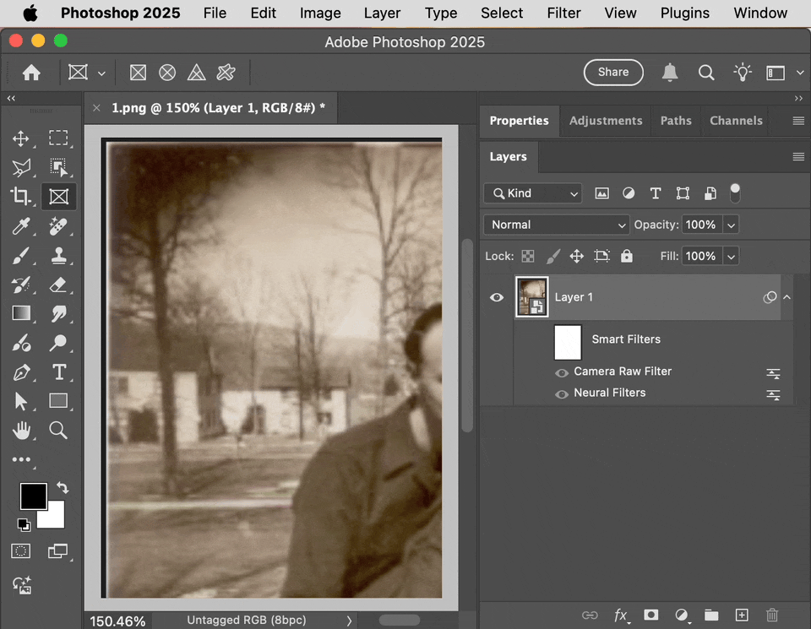The image size is (811, 629).
Task: Open the Discover lightbulb panel
Action: pyautogui.click(x=743, y=73)
